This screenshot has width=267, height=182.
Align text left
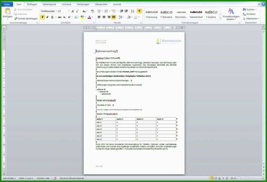pos(99,17)
